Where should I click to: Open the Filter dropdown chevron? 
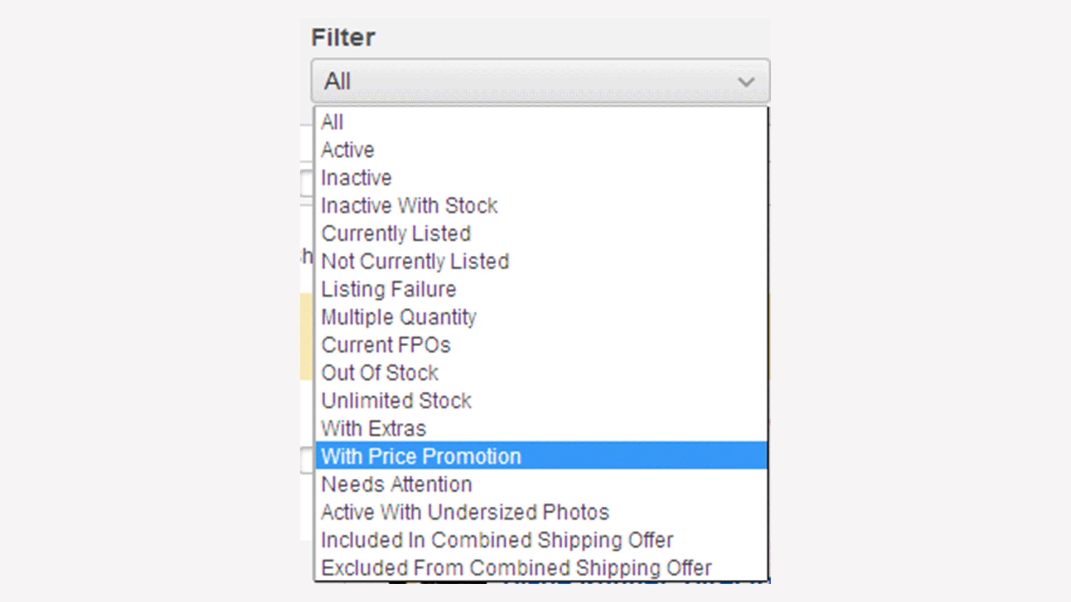tap(746, 81)
